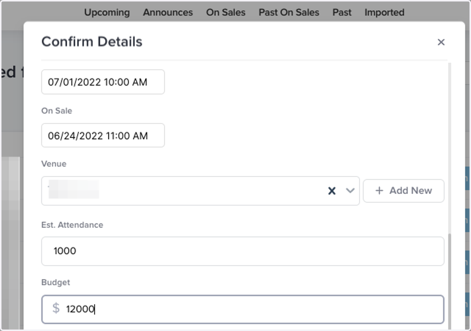Click the Venue selection box
The image size is (471, 331).
(200, 191)
